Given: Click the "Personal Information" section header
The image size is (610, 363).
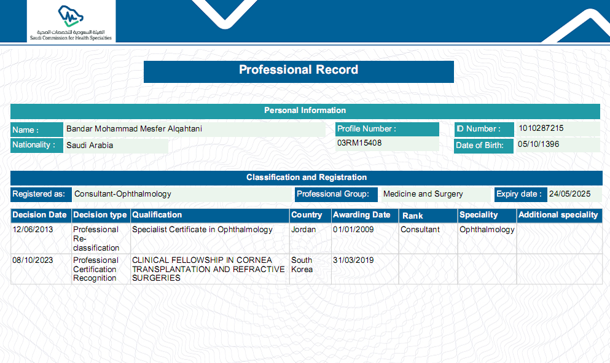Looking at the screenshot, I should (305, 111).
